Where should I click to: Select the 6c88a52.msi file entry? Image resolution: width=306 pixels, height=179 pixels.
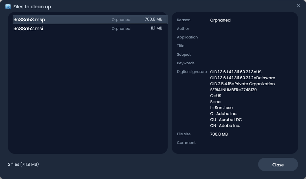[28, 29]
